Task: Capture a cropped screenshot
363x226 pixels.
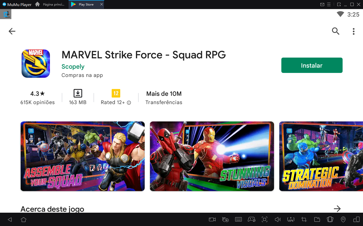Action: tap(304, 219)
